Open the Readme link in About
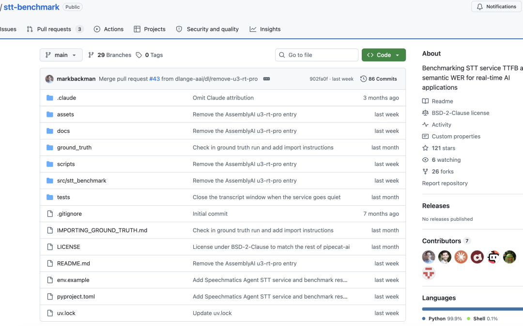Viewport: 523px width, 326px height. [x=438, y=101]
